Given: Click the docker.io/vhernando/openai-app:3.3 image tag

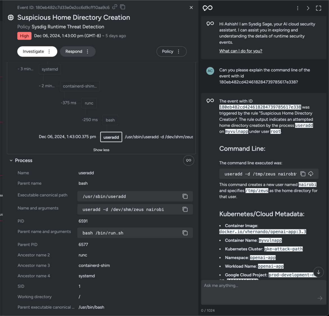Looking at the screenshot, I should click(262, 231).
